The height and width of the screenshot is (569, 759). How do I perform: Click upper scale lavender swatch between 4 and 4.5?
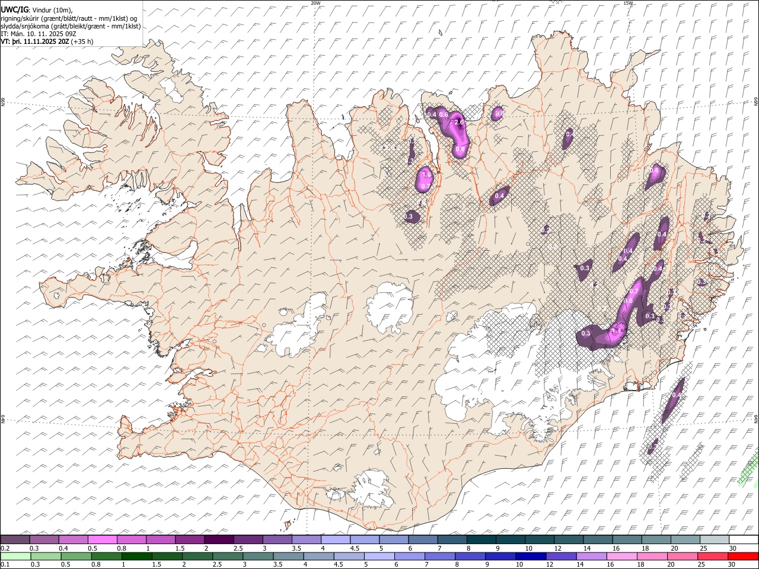[x=335, y=539]
